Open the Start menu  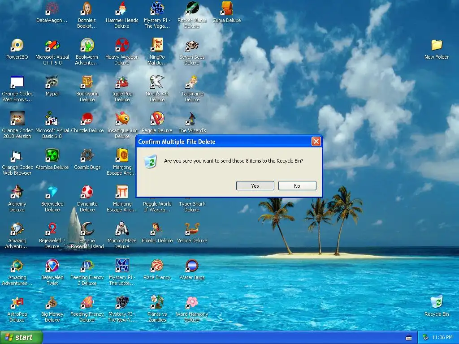tap(21, 337)
